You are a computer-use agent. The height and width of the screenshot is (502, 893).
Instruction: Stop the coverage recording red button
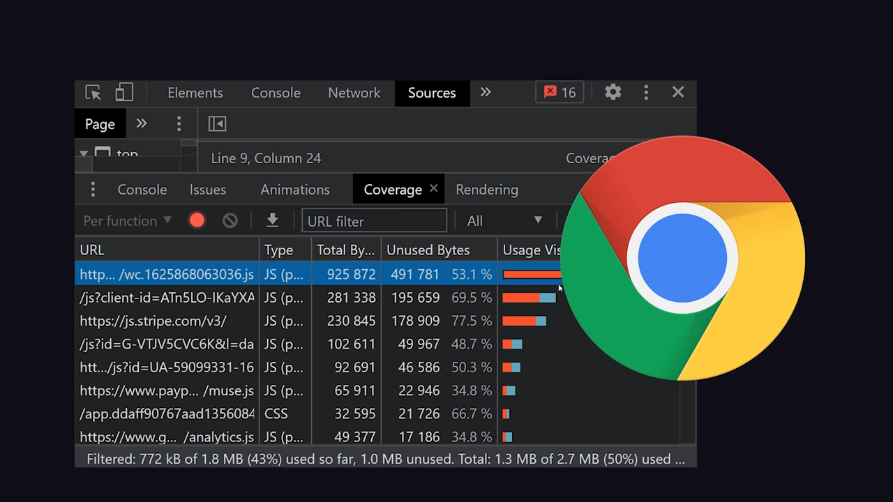[x=197, y=220]
